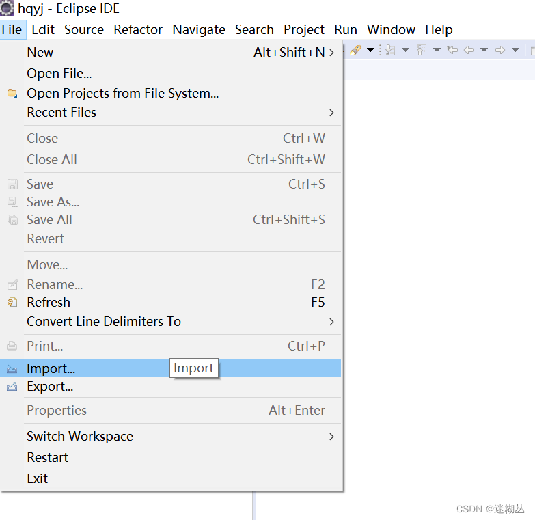The width and height of the screenshot is (535, 520).
Task: Click the Forward navigation arrow icon
Action: (x=500, y=50)
